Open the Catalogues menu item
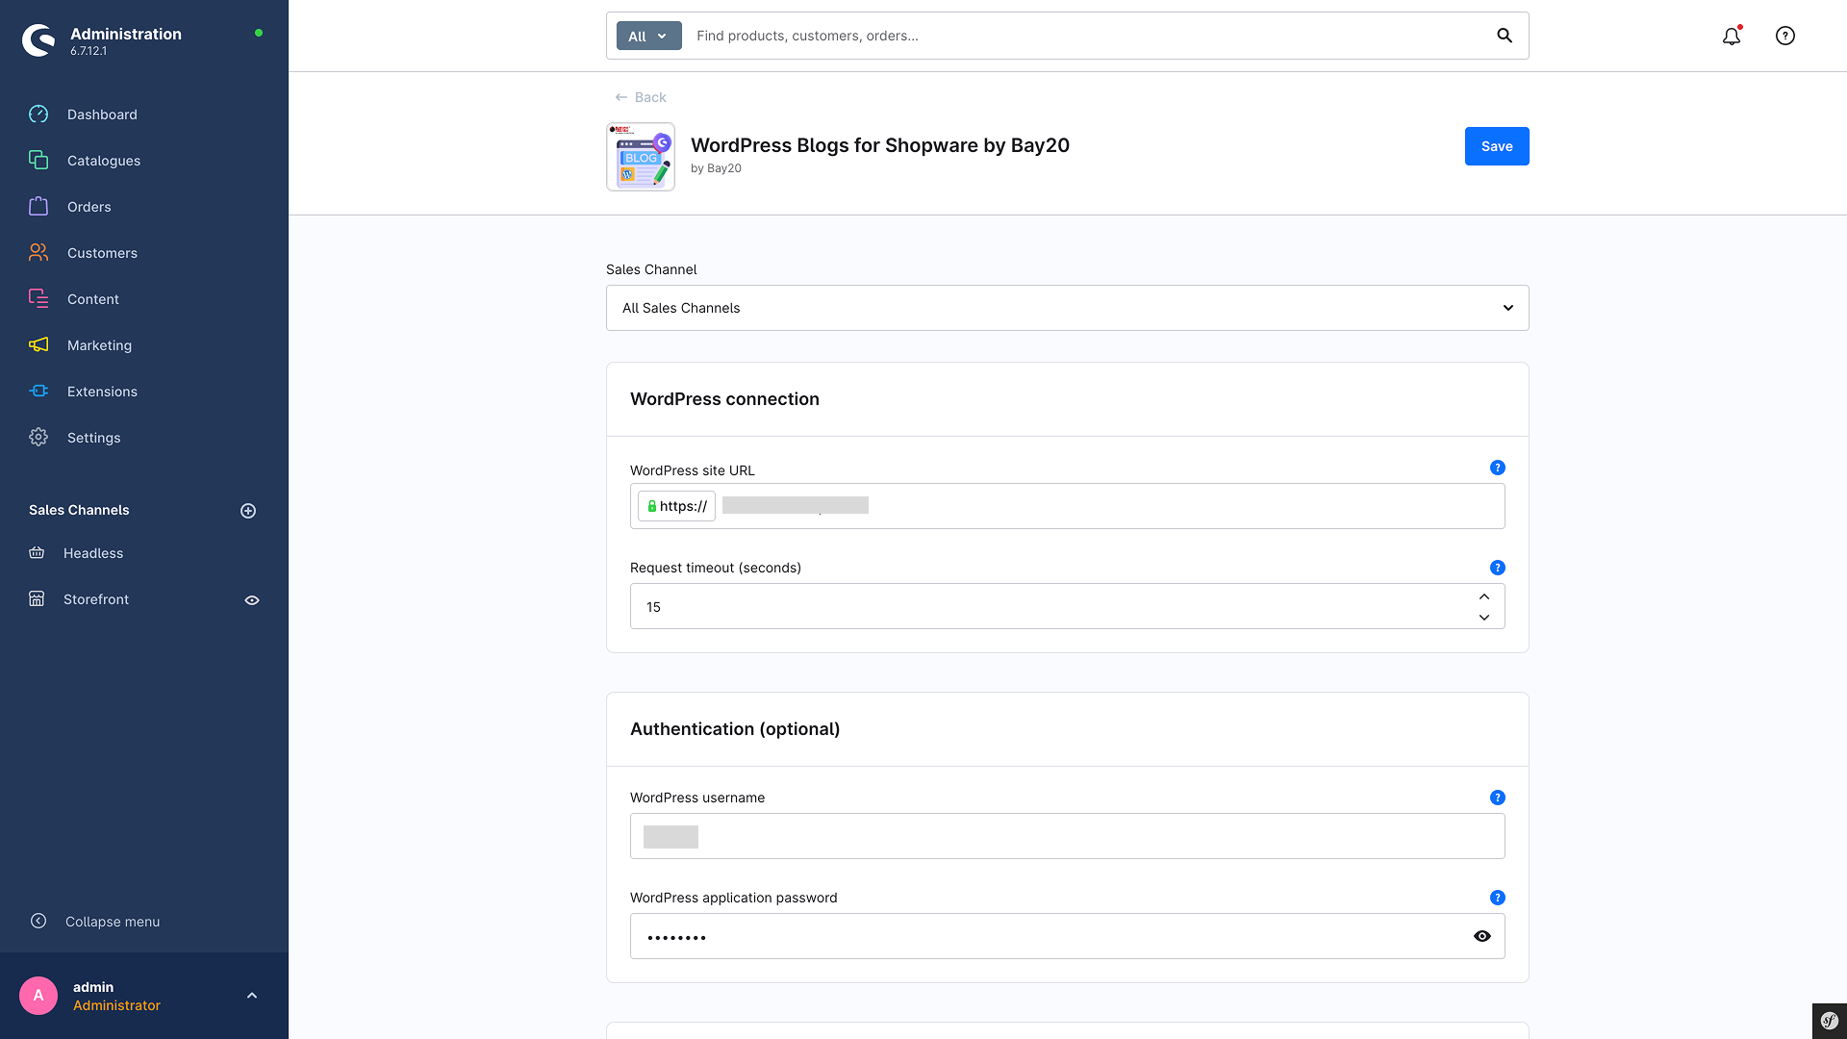1847x1039 pixels. 104,161
